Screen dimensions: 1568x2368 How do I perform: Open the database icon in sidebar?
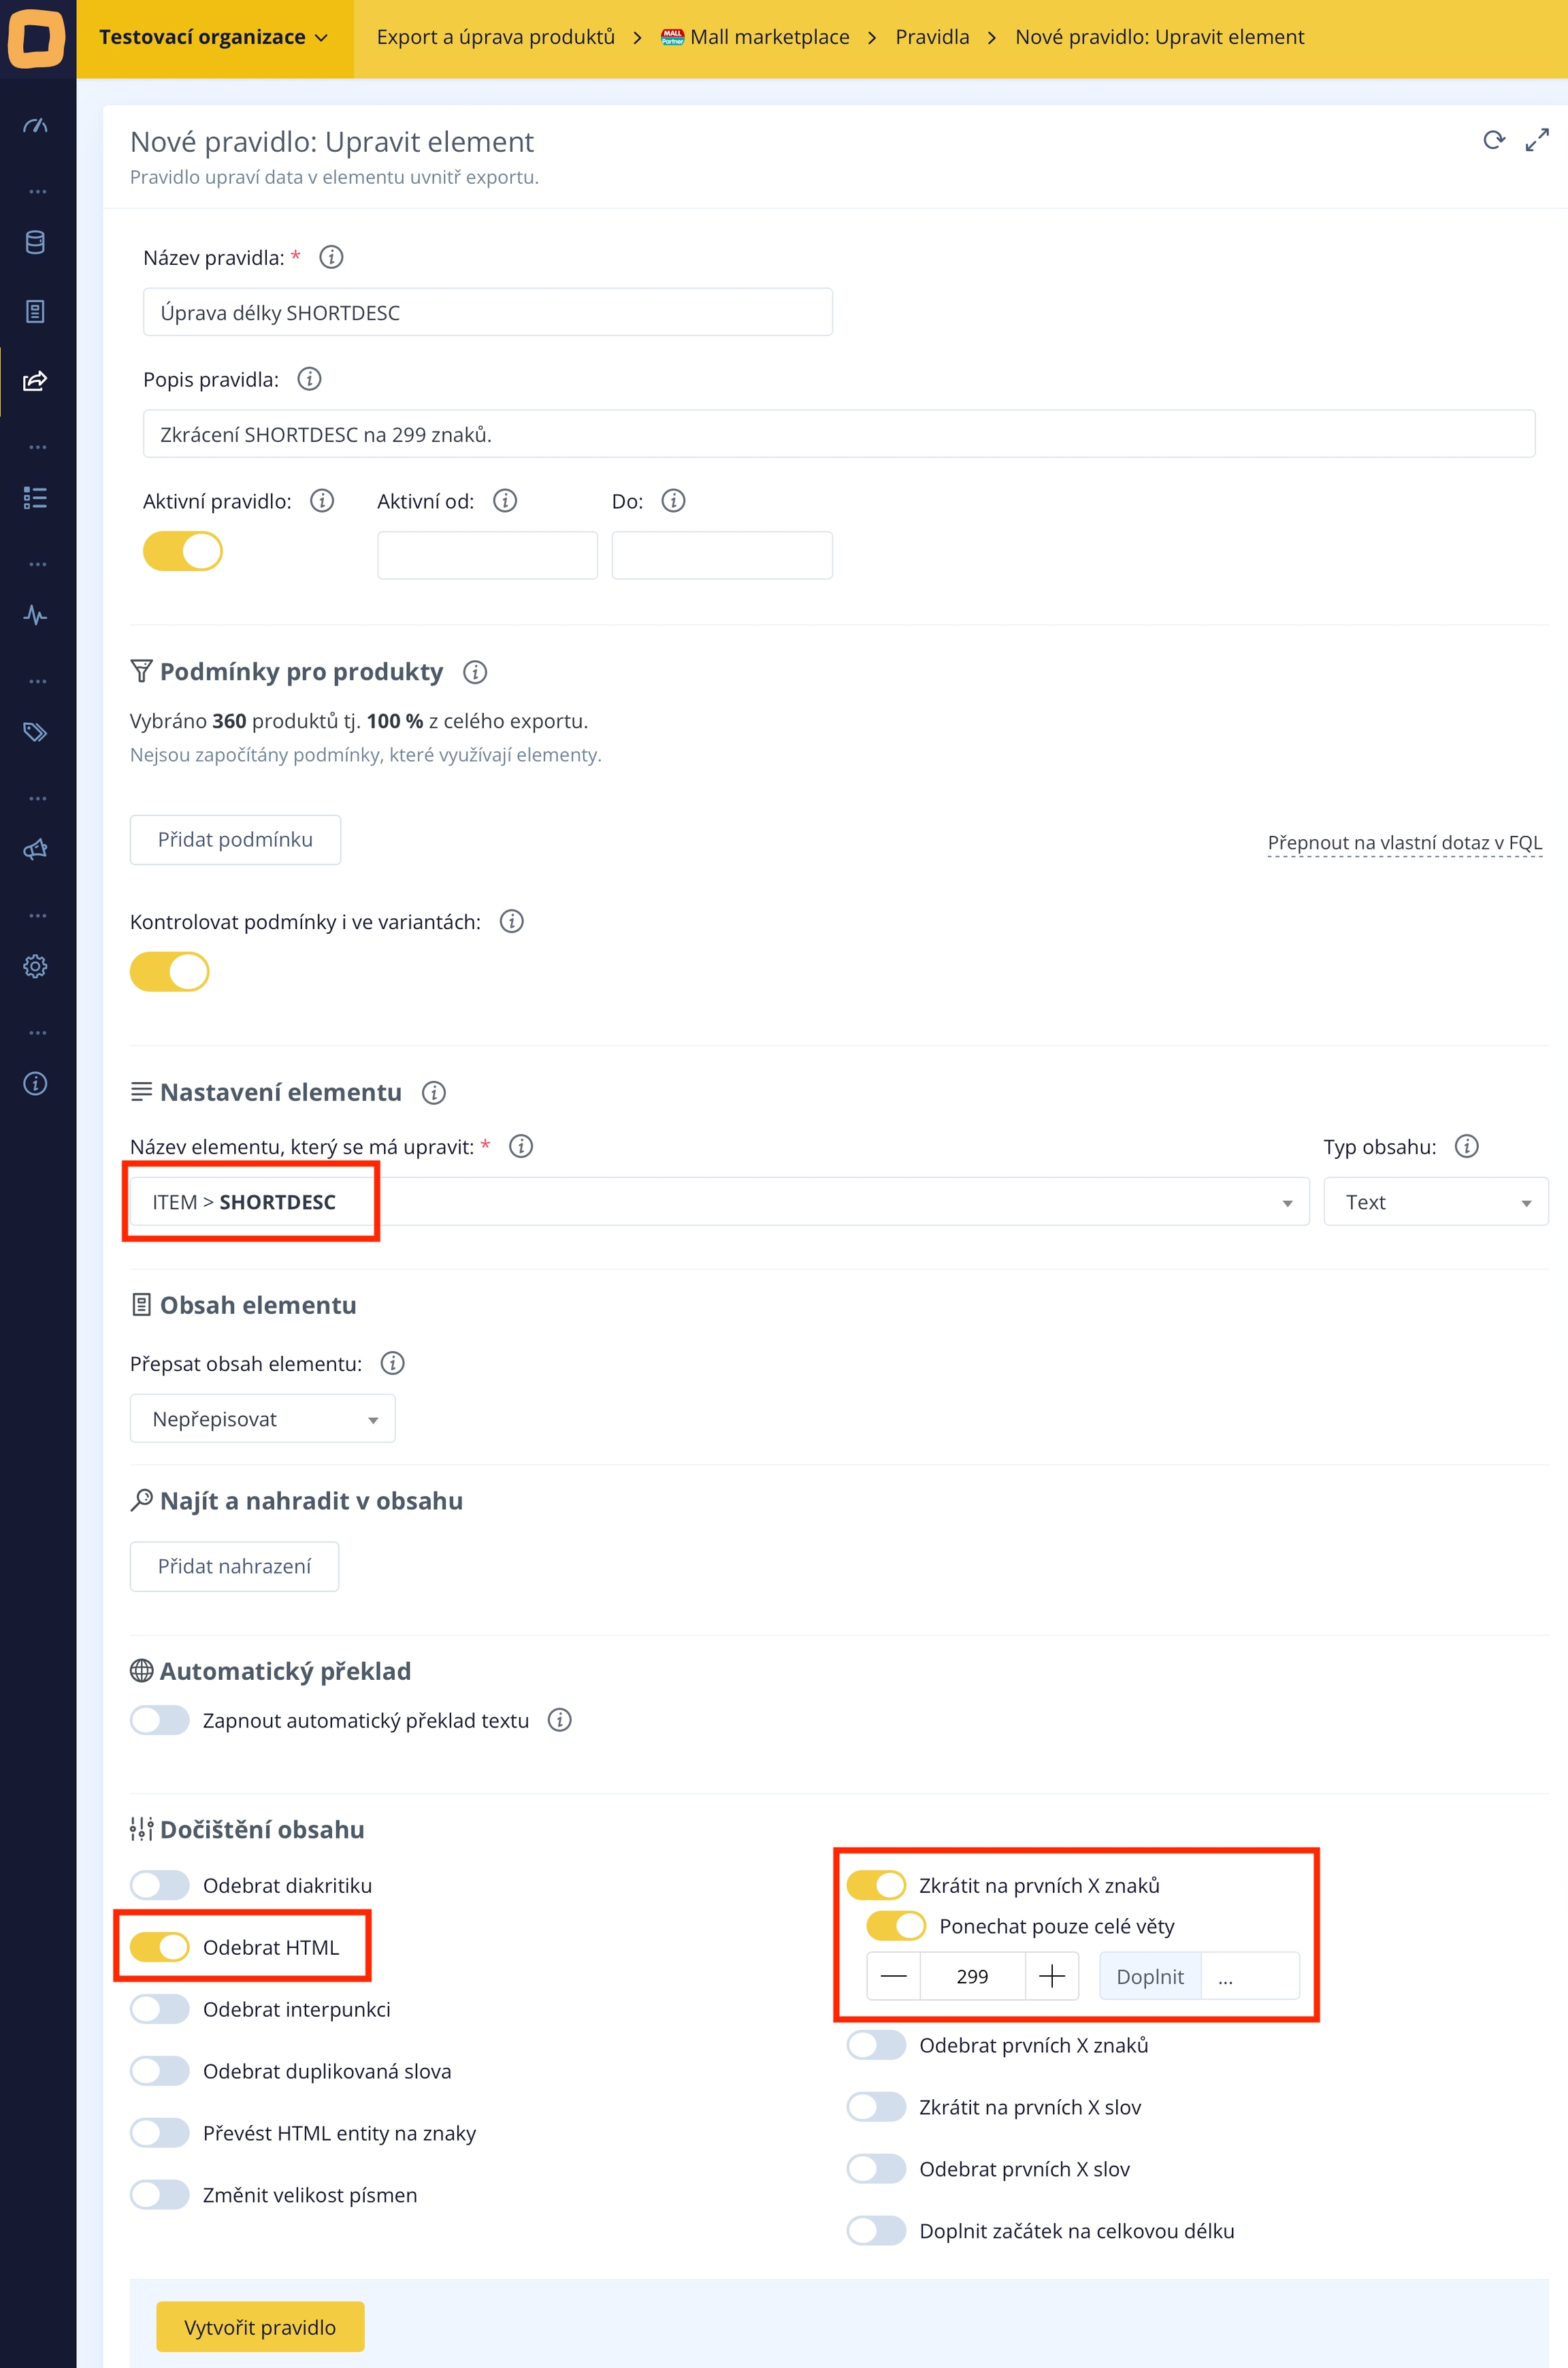[35, 243]
